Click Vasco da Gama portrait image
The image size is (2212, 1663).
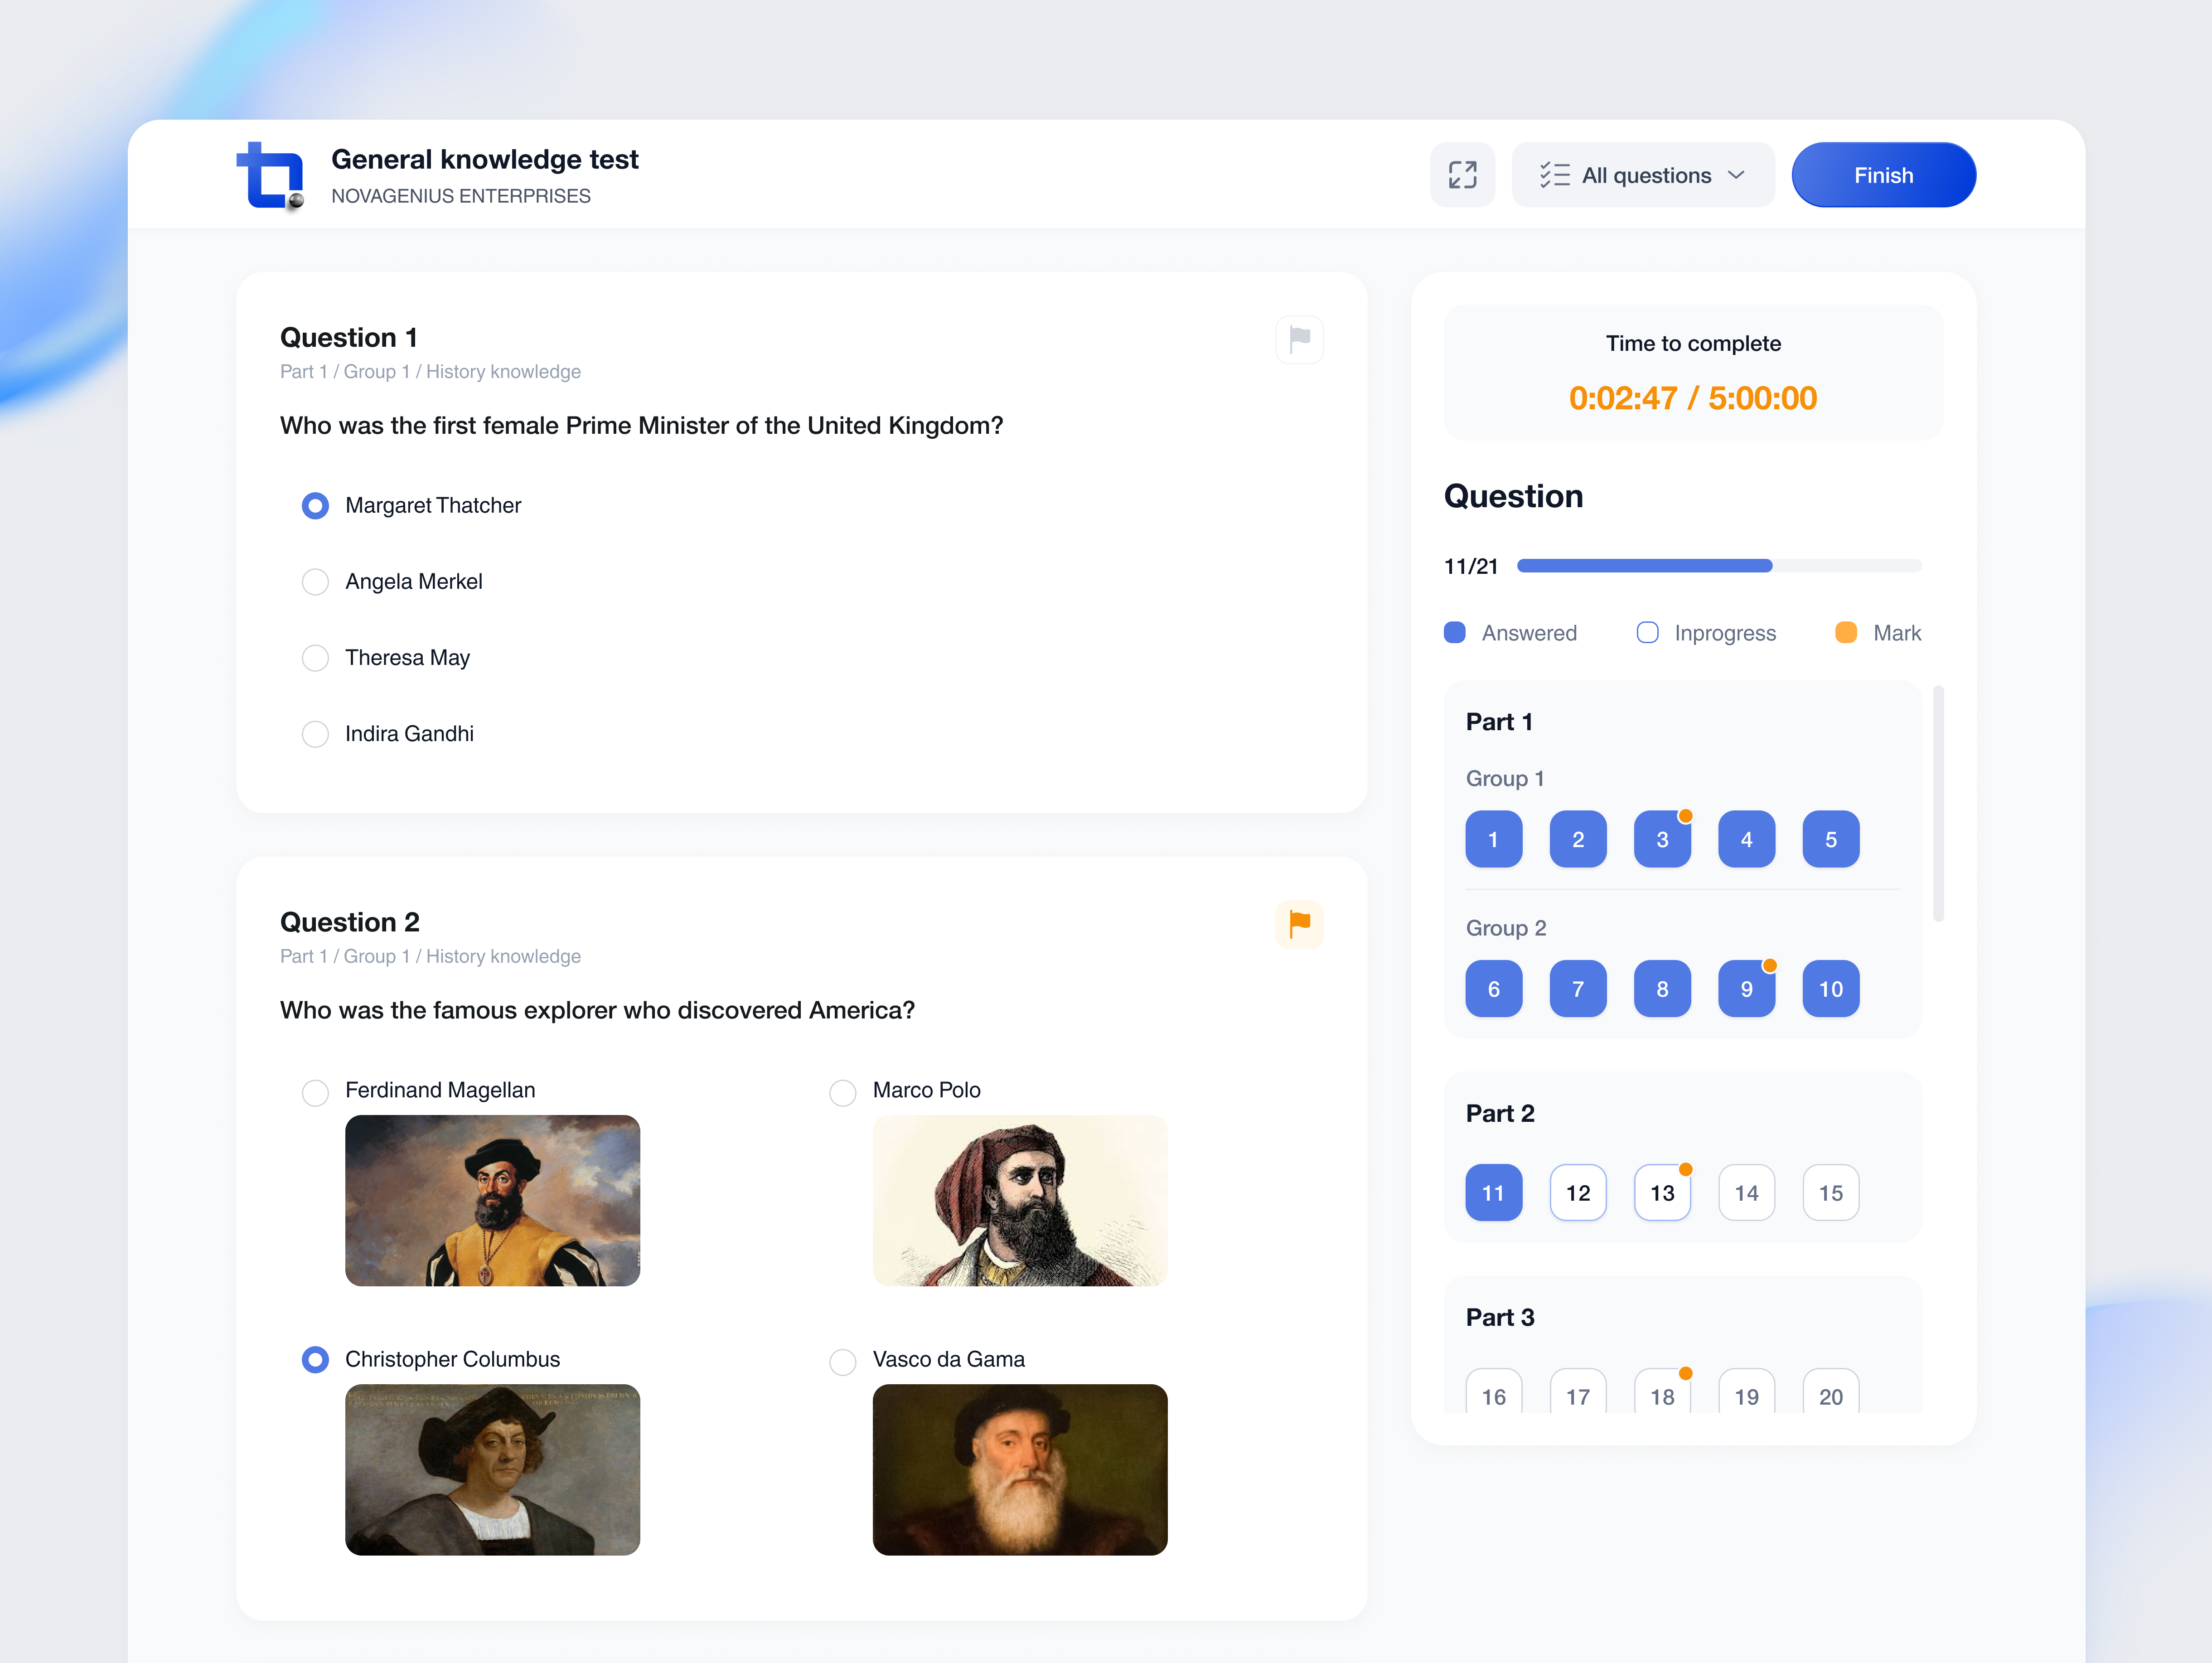[x=1020, y=1469]
